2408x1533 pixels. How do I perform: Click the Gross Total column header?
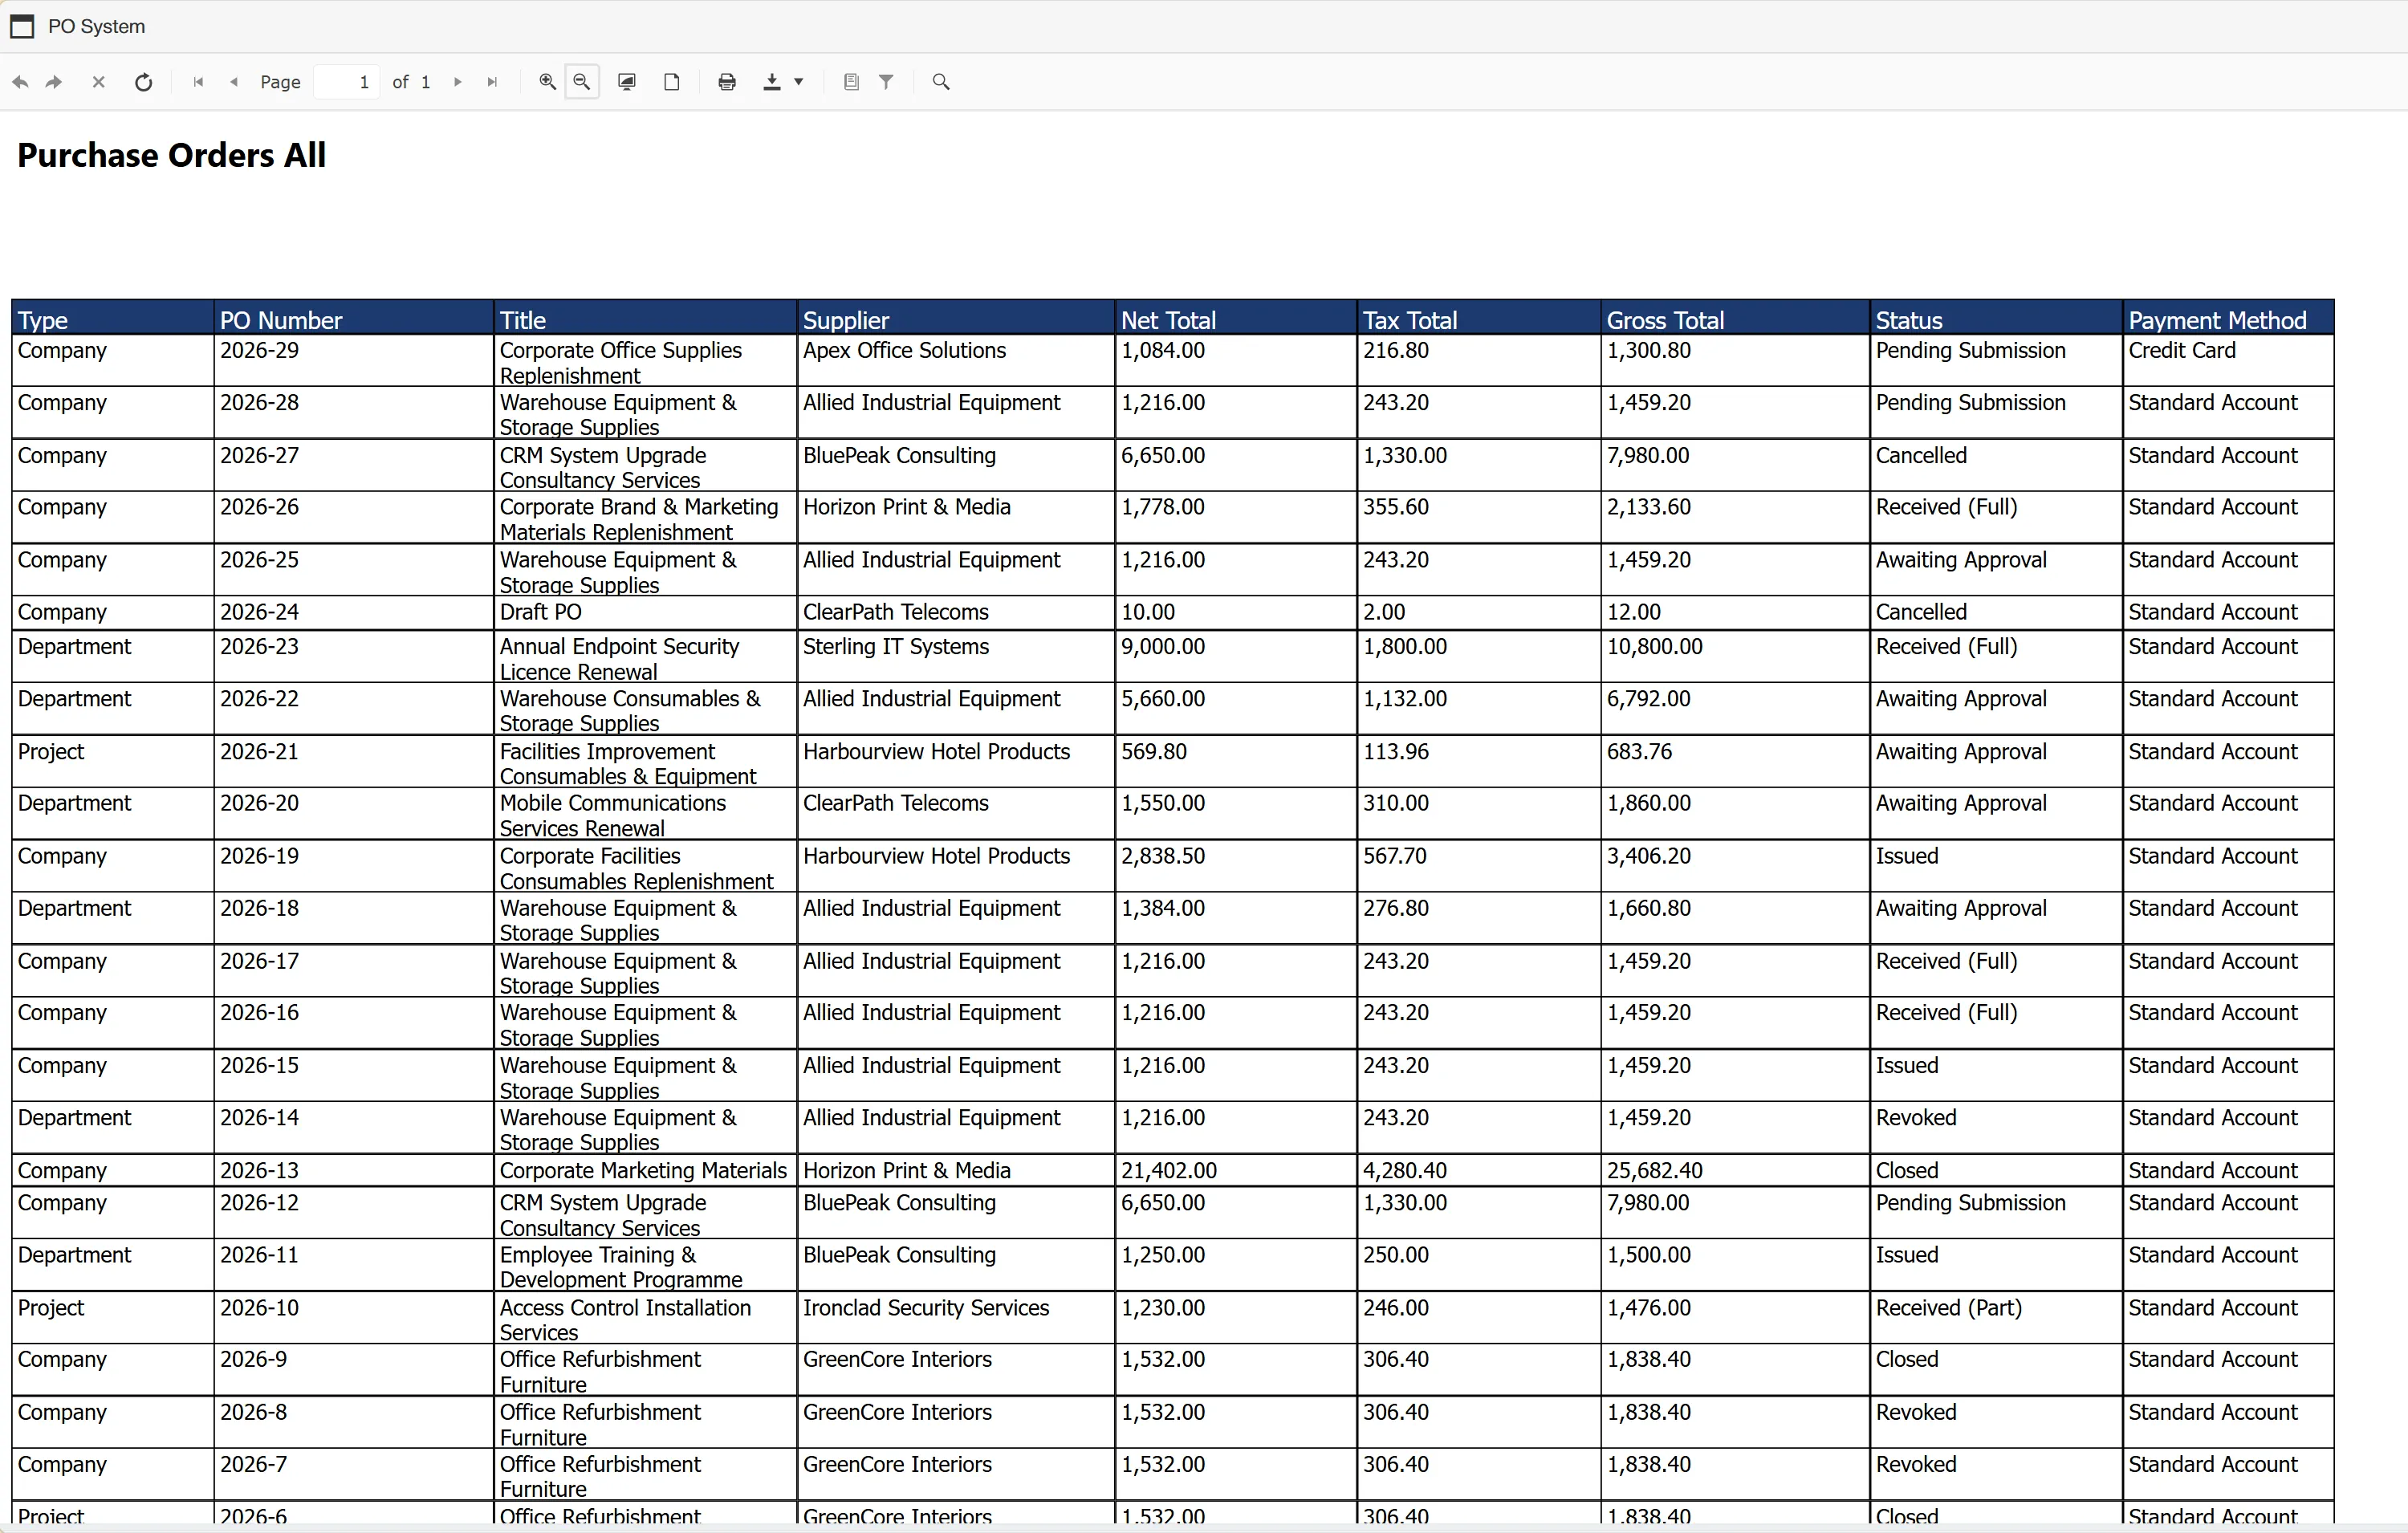(x=1735, y=319)
